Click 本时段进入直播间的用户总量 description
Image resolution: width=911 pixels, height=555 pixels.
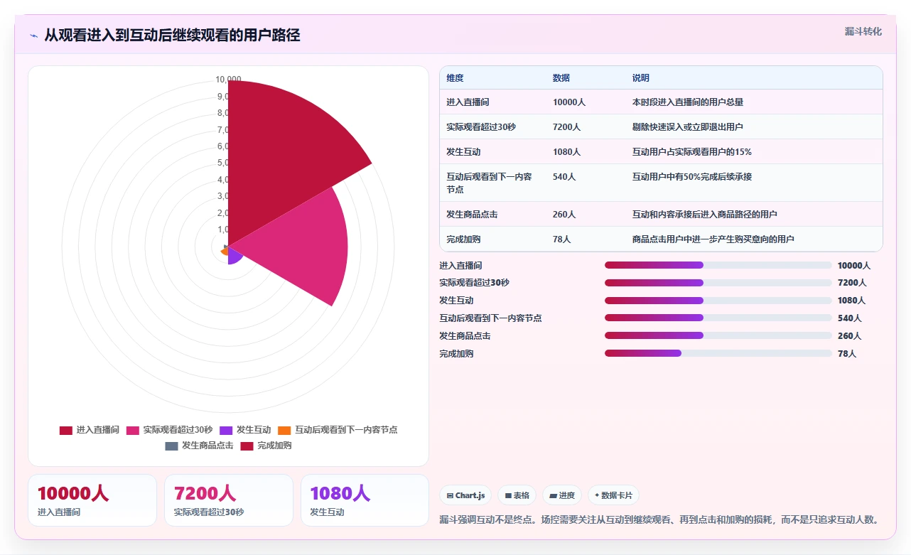(x=688, y=102)
